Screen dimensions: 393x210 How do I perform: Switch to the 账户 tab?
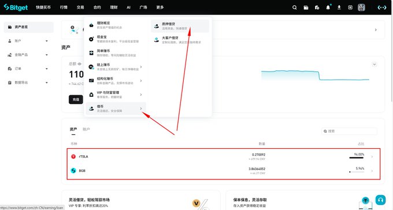point(86,129)
